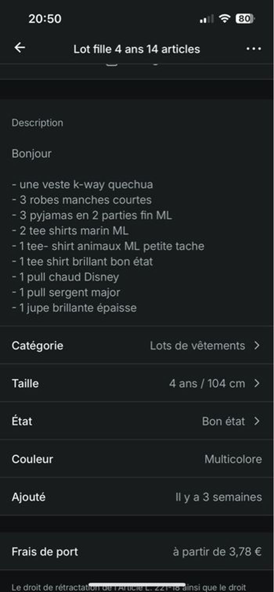Tap the Ajouté "Il y a 3 semaines" row
The width and height of the screenshot is (274, 592).
(x=137, y=497)
